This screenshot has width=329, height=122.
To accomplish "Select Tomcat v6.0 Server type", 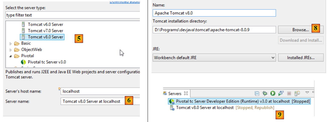I will [45, 24].
